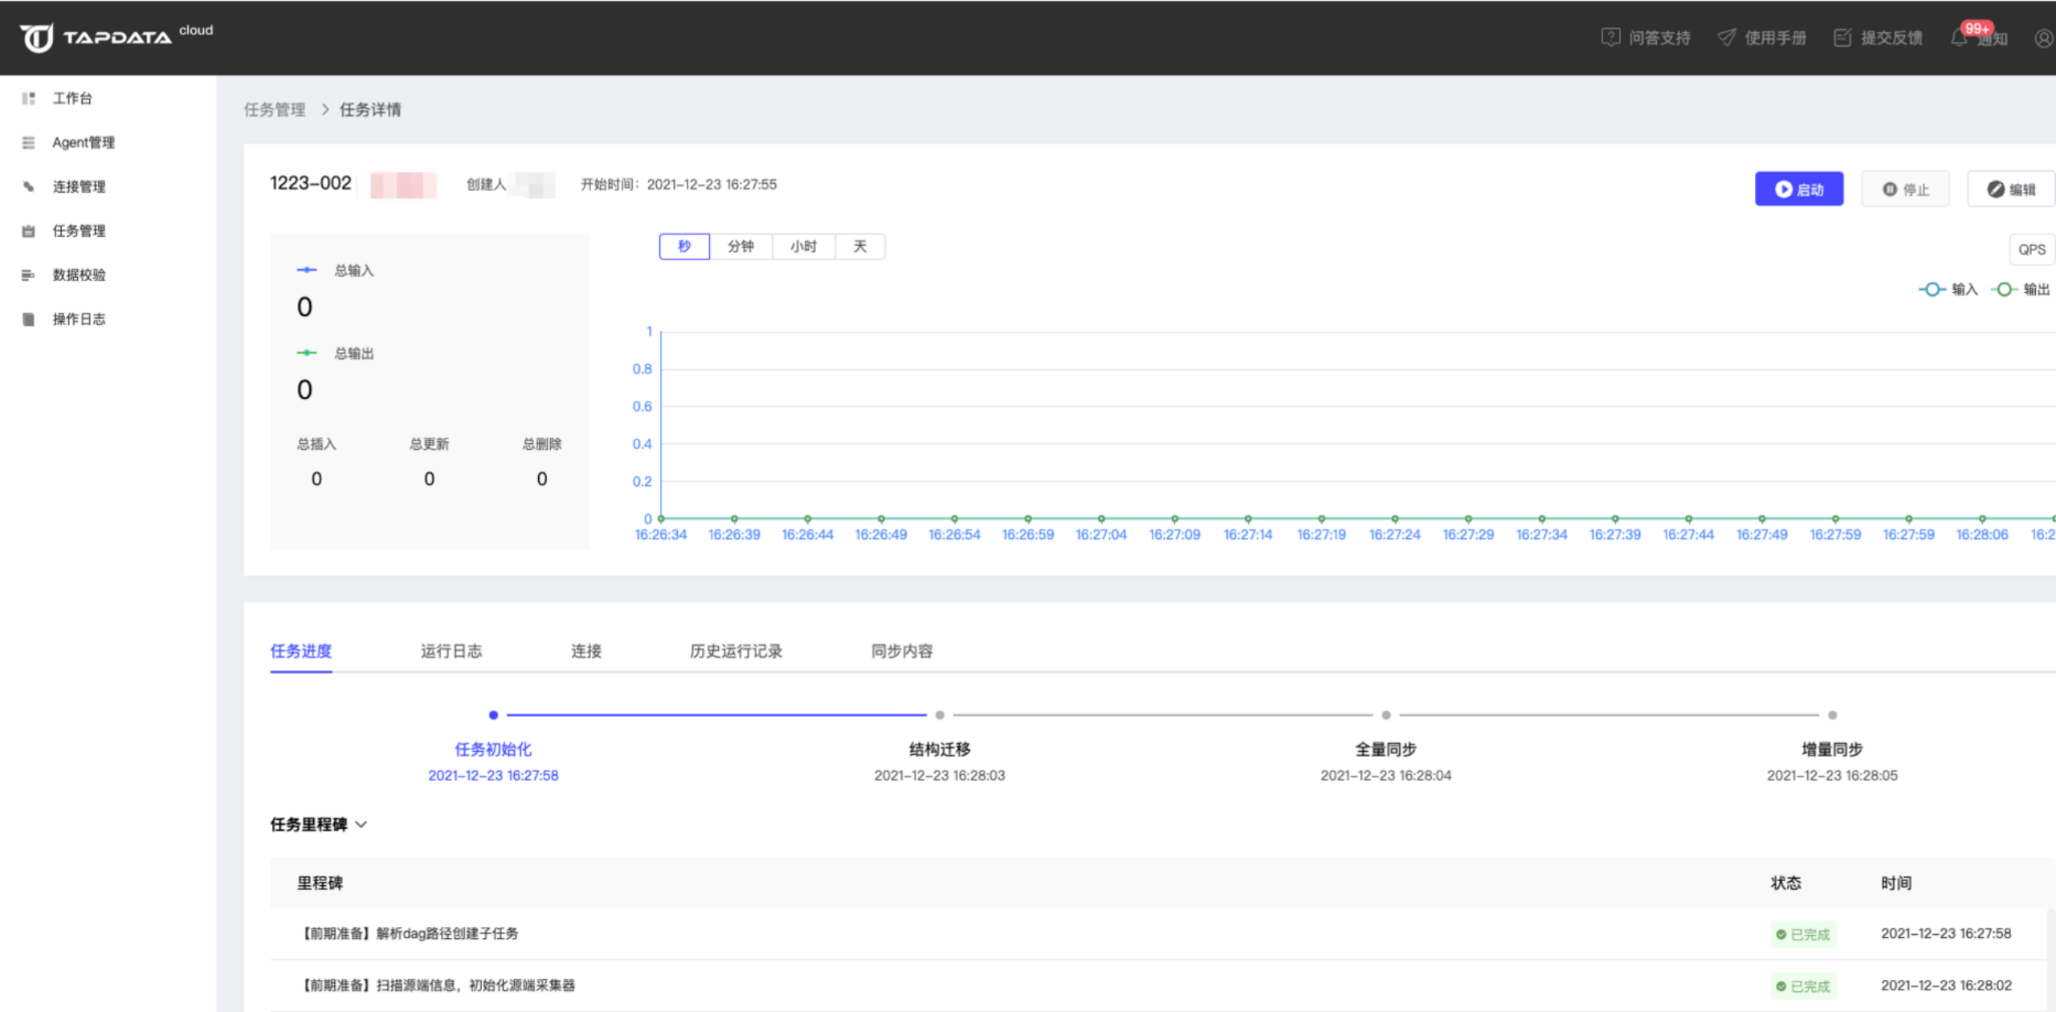Open Agent管理 from sidebar
The height and width of the screenshot is (1012, 2056).
click(83, 142)
